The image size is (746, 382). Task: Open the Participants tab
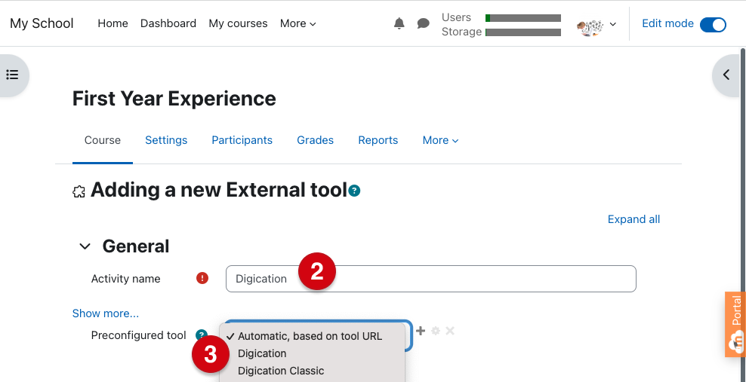tap(242, 140)
